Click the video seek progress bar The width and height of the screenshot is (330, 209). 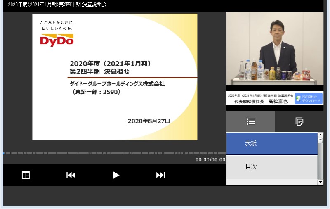pyautogui.click(x=115, y=153)
